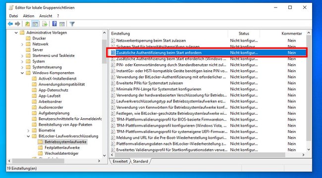The image size is (322, 178).
Task: Click the Back arrow toolbar icon
Action: pyautogui.click(x=10, y=24)
